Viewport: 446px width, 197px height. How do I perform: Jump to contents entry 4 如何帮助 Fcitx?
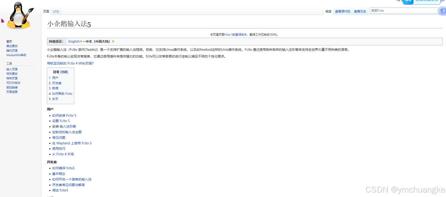60,94
